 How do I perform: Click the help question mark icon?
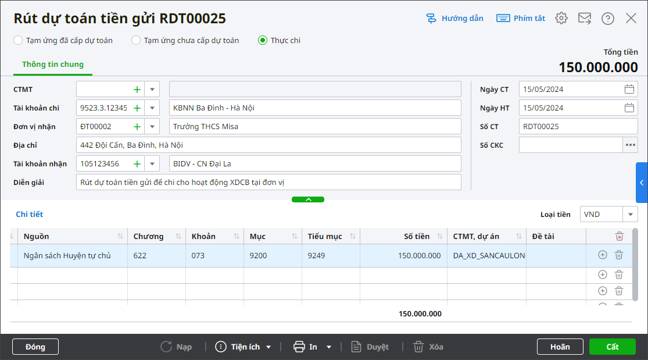click(x=607, y=18)
